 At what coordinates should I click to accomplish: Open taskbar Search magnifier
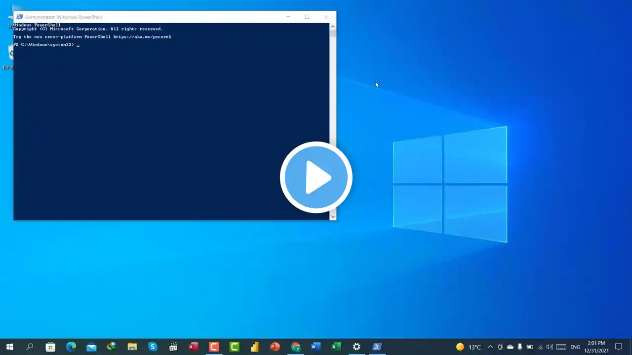tap(30, 347)
